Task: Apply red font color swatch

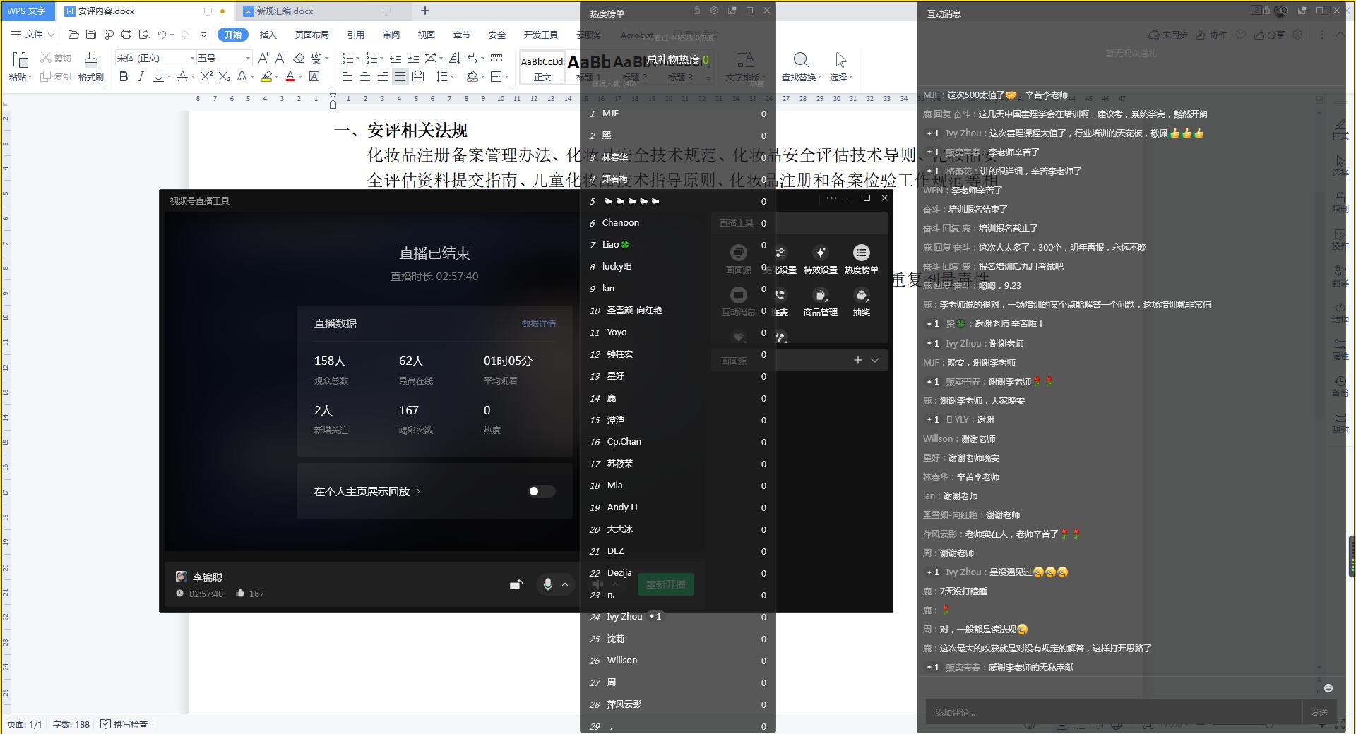Action: click(x=290, y=76)
